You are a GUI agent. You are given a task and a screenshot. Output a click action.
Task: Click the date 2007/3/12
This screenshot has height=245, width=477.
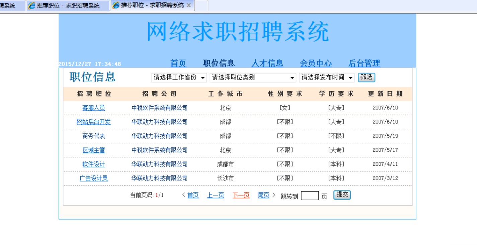click(385, 178)
